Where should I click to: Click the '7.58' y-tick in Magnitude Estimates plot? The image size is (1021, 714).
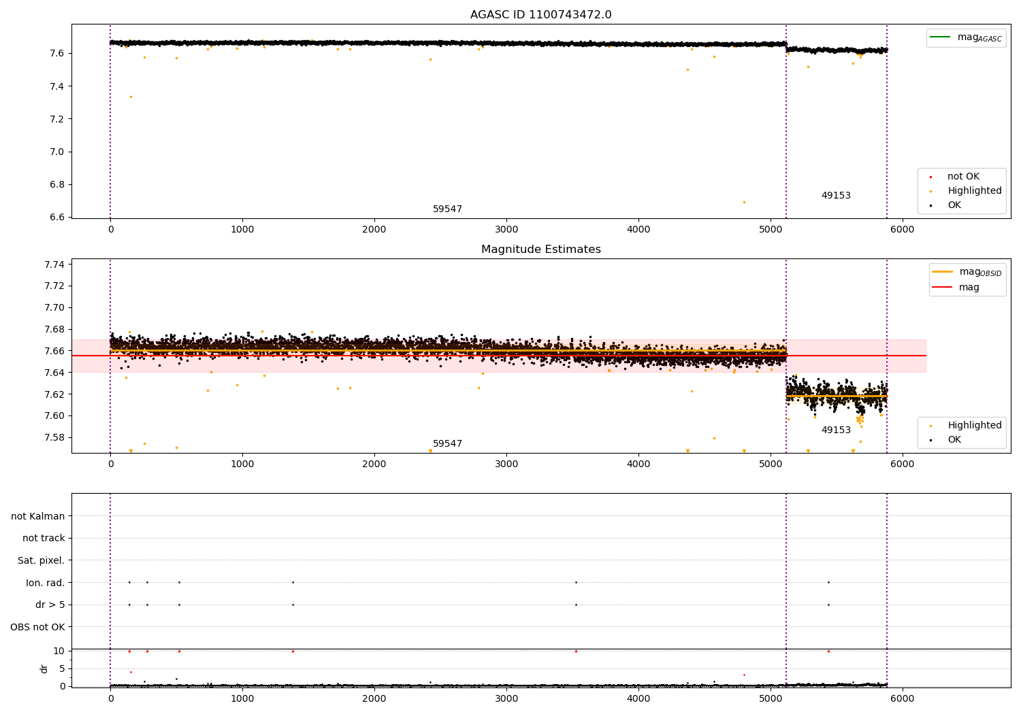tap(54, 437)
